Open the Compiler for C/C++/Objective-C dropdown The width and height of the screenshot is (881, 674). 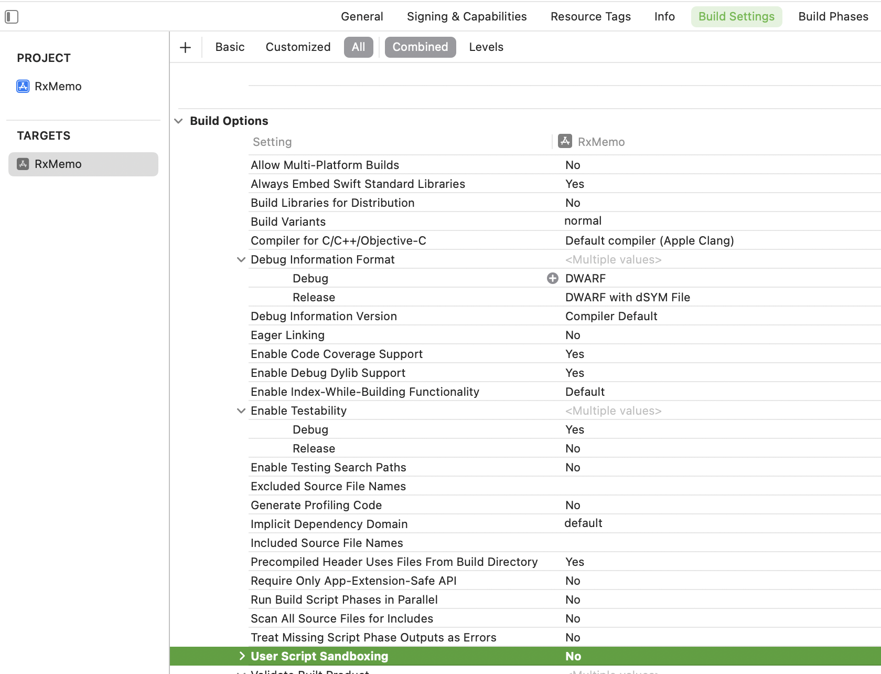[649, 240]
